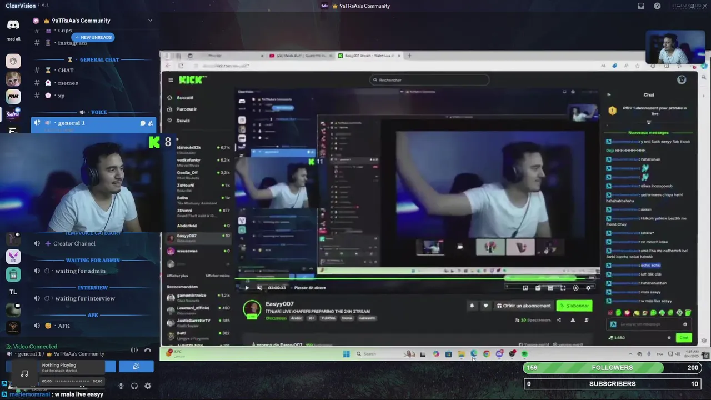Disconnect from the voice call
This screenshot has height=400, width=711.
[148, 350]
